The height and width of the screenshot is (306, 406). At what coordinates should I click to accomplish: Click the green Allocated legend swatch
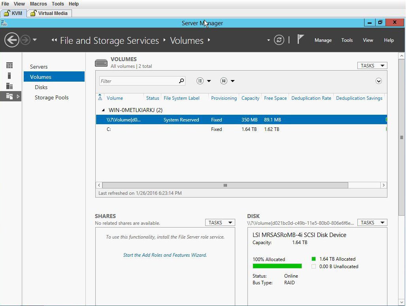pos(313,259)
